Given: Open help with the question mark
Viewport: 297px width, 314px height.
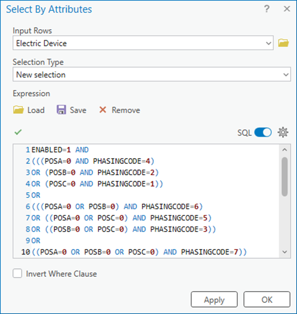Looking at the screenshot, I should [267, 9].
